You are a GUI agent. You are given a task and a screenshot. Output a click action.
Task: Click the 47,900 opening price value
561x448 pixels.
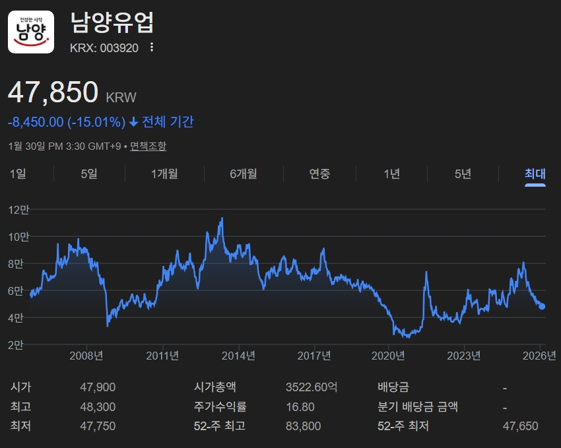(x=98, y=387)
